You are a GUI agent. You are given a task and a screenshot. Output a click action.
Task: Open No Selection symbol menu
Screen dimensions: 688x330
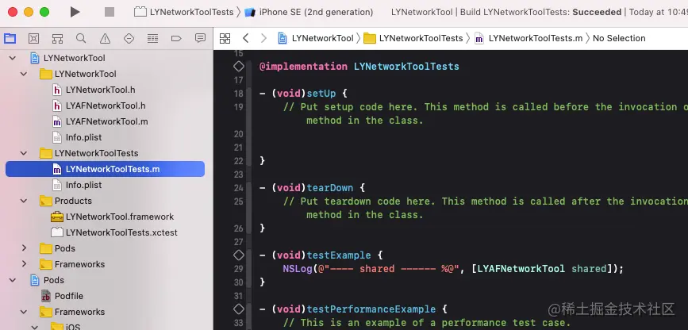click(619, 38)
